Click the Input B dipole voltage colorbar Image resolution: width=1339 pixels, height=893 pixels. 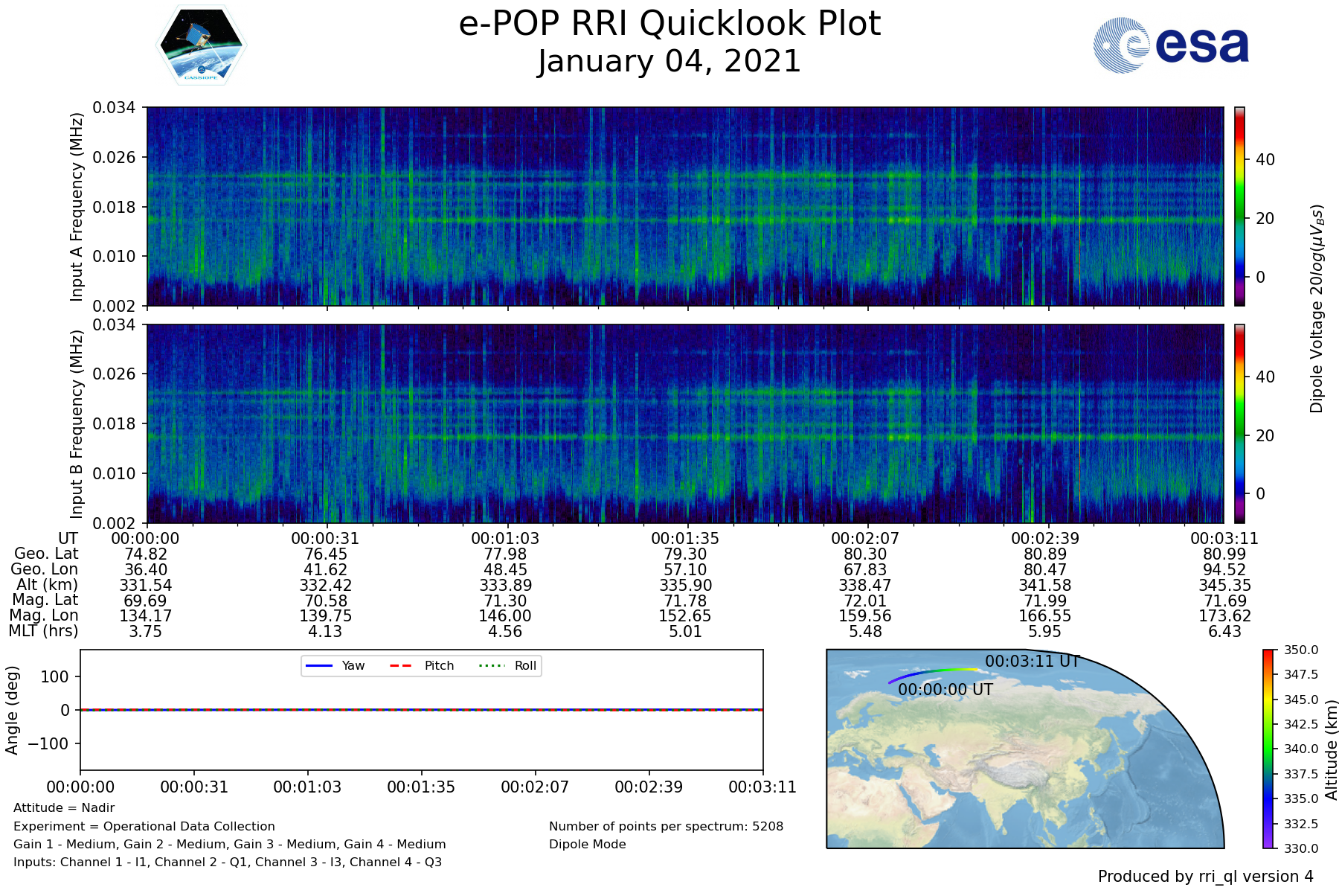[x=1239, y=423]
